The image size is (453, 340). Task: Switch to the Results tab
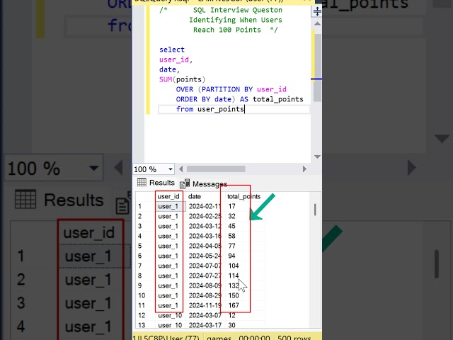click(156, 183)
